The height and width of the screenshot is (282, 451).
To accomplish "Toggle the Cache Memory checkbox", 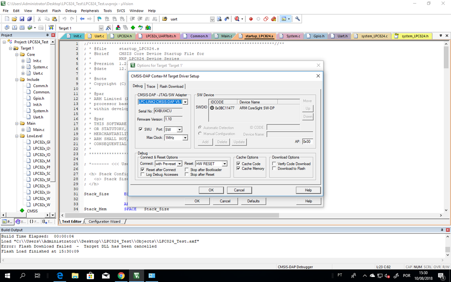I will pos(238,168).
